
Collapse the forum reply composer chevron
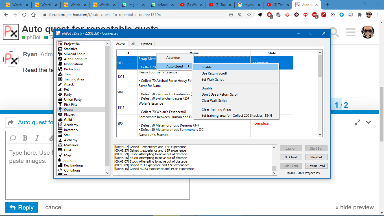pyautogui.click(x=368, y=122)
